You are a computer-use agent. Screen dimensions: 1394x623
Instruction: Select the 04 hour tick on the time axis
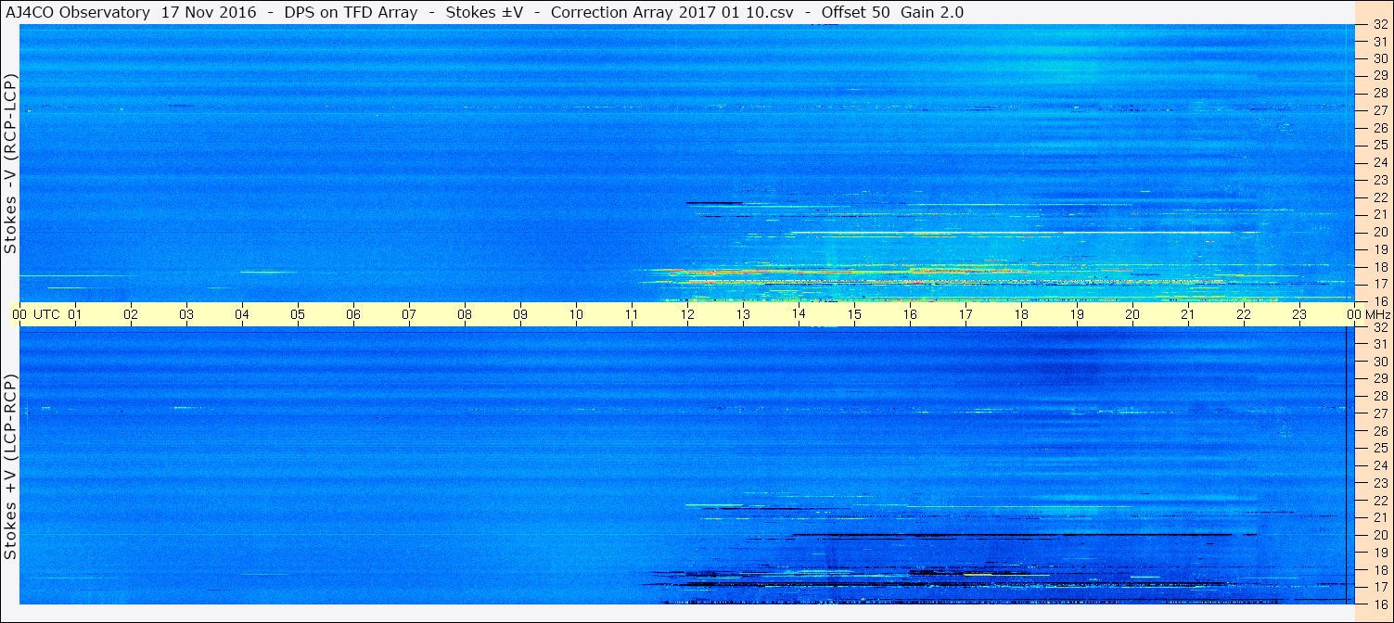tap(242, 314)
